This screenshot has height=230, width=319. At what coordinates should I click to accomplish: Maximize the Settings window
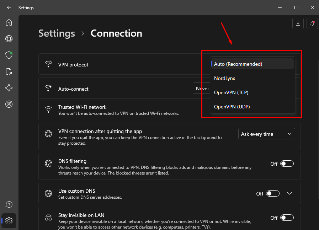coord(296,7)
